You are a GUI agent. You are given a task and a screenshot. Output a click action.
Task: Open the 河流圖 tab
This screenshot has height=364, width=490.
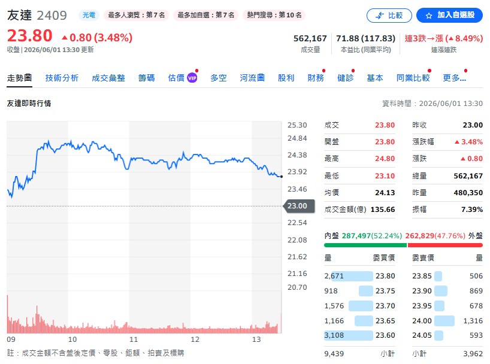252,78
